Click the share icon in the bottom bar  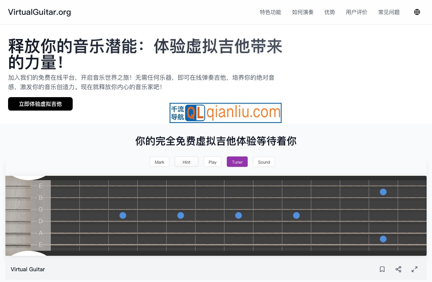click(398, 269)
